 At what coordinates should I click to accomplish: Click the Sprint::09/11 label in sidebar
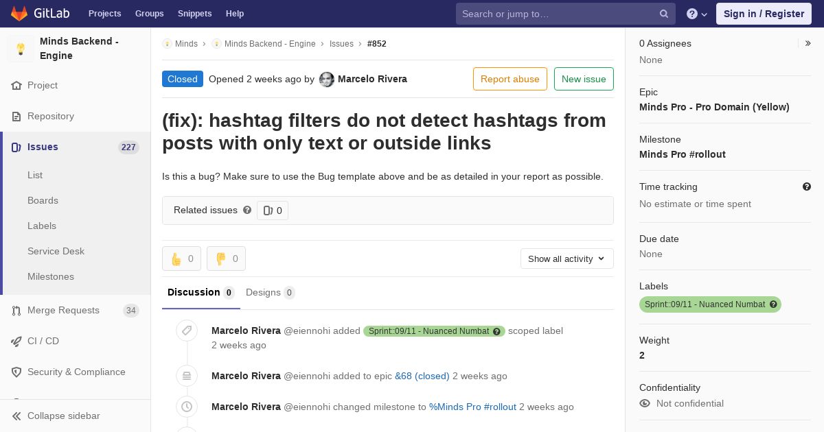[710, 304]
